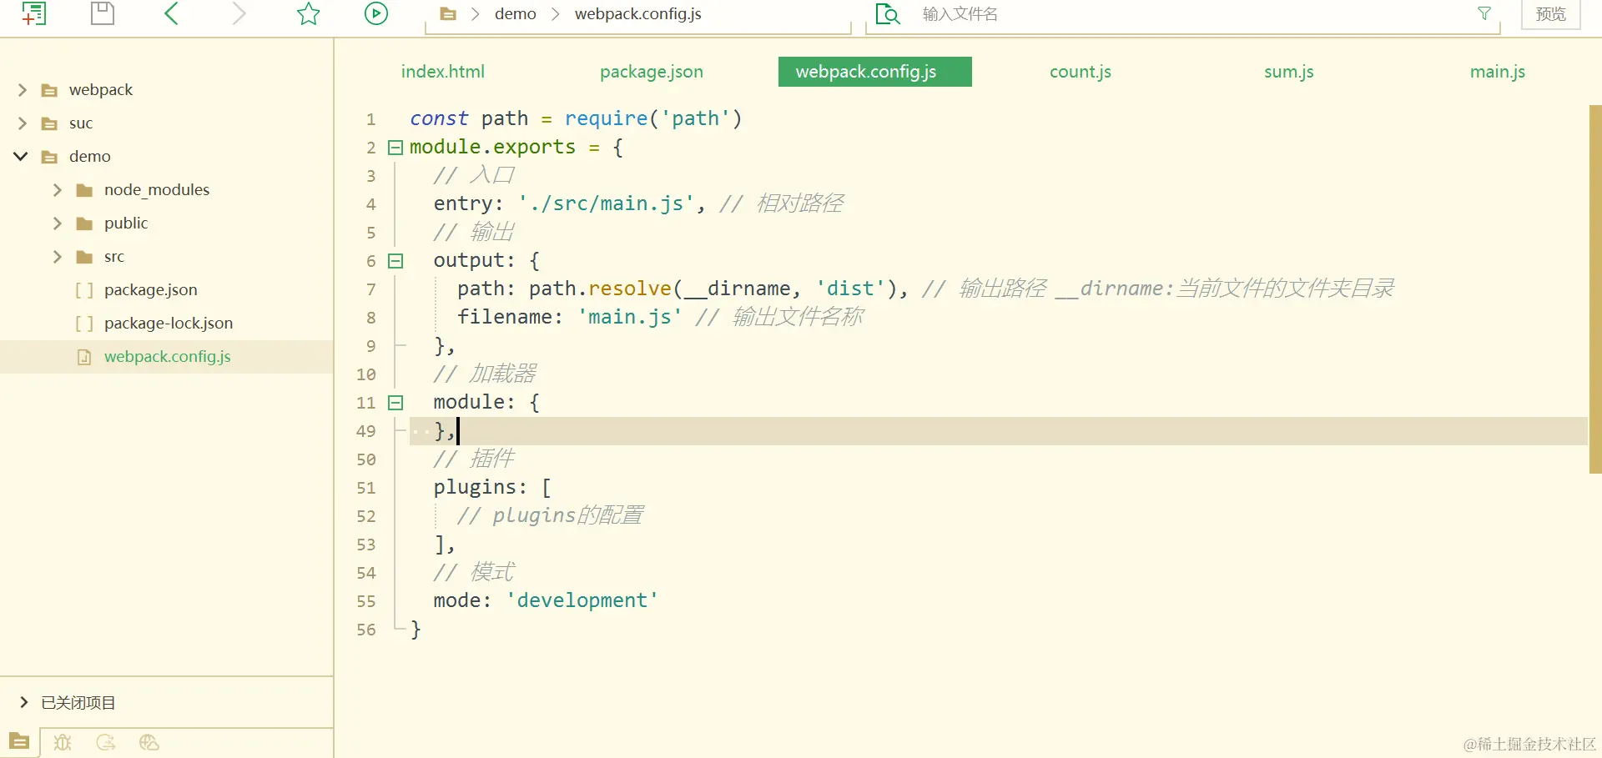The width and height of the screenshot is (1602, 758).
Task: Expand the webpack project chevron
Action: point(23,89)
